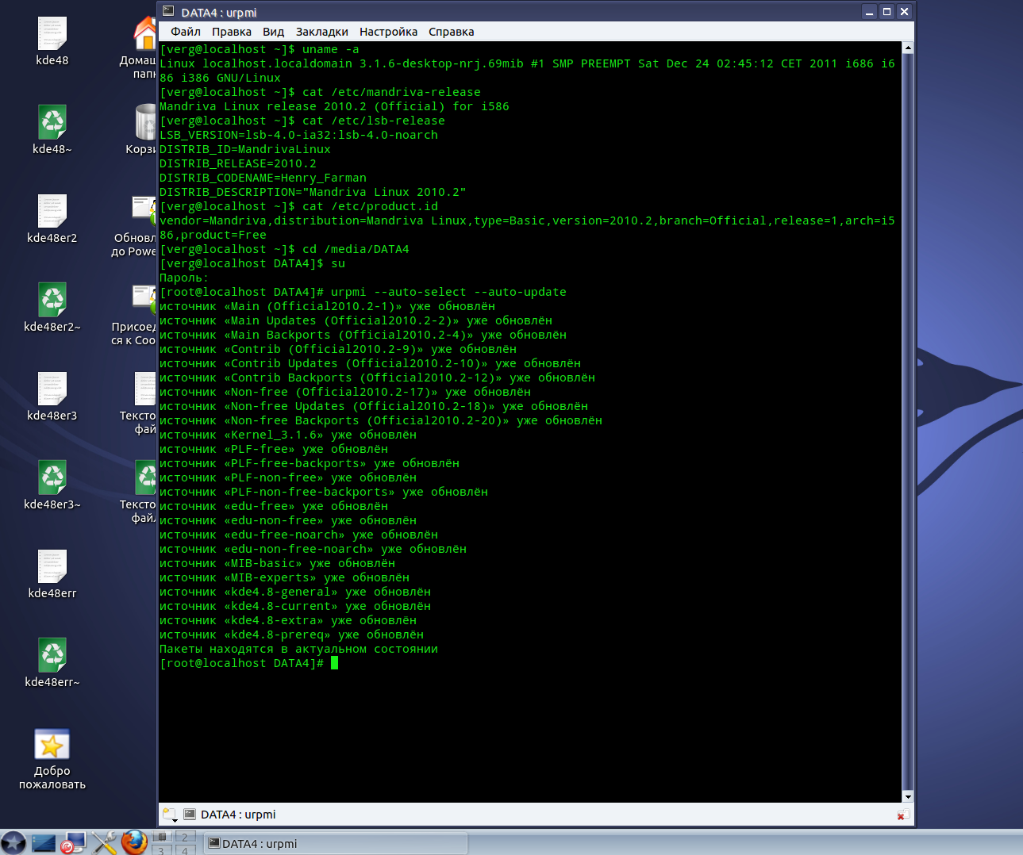This screenshot has width=1023, height=855.
Task: Click the 'kde4.8-prereq' source line
Action: [291, 635]
